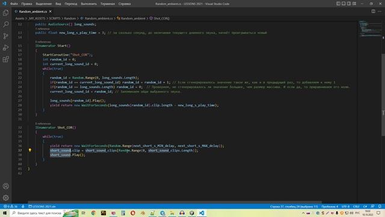Viewport: 385px width, 217px height.
Task: Click line number 32 in gutter
Action: click(x=20, y=127)
